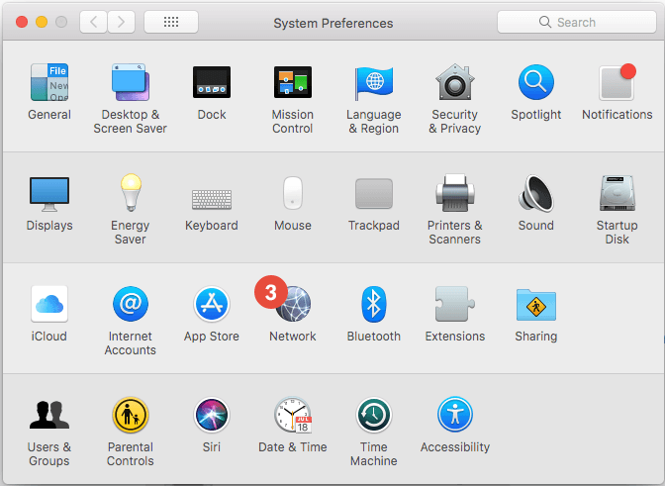Screen dimensions: 665x486
Task: Go back with the left arrow button
Action: pos(94,22)
